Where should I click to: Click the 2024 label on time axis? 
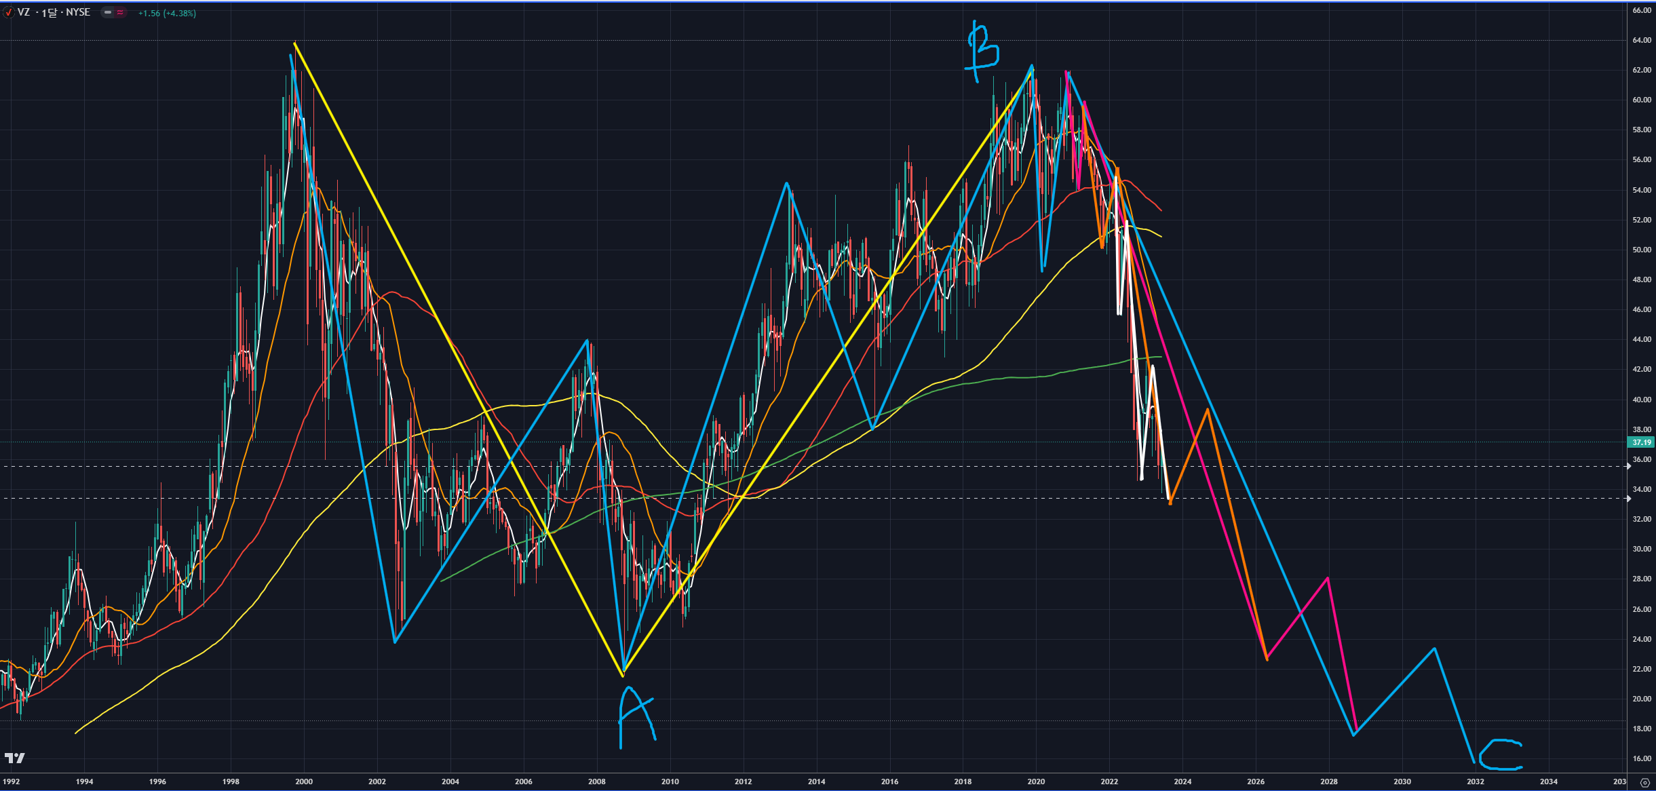(x=1182, y=782)
